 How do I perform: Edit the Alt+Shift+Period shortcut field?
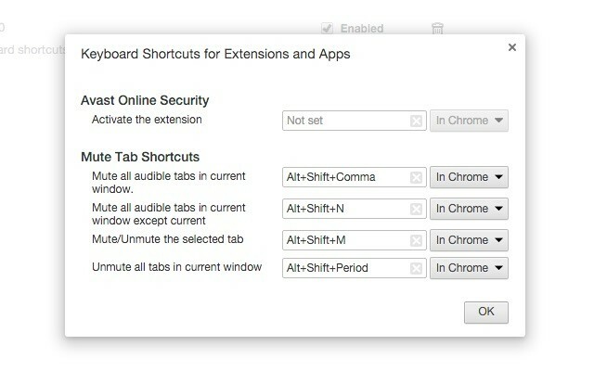[x=355, y=268]
